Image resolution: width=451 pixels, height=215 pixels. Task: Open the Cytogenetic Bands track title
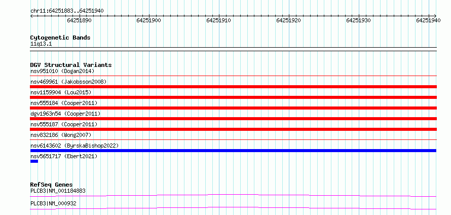point(60,38)
